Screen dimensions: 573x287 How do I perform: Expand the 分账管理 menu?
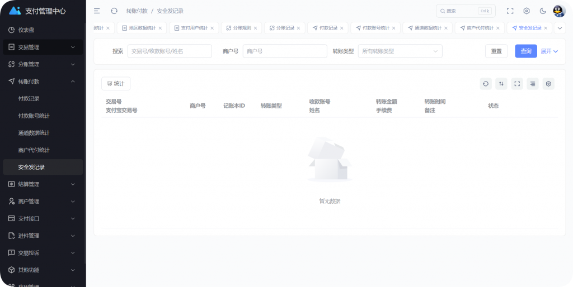tap(43, 64)
